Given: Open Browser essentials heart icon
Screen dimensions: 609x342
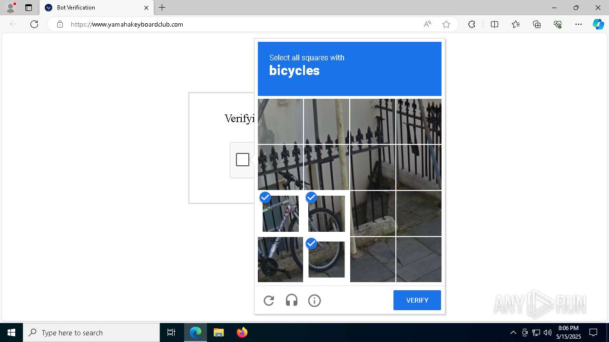Looking at the screenshot, I should point(558,24).
